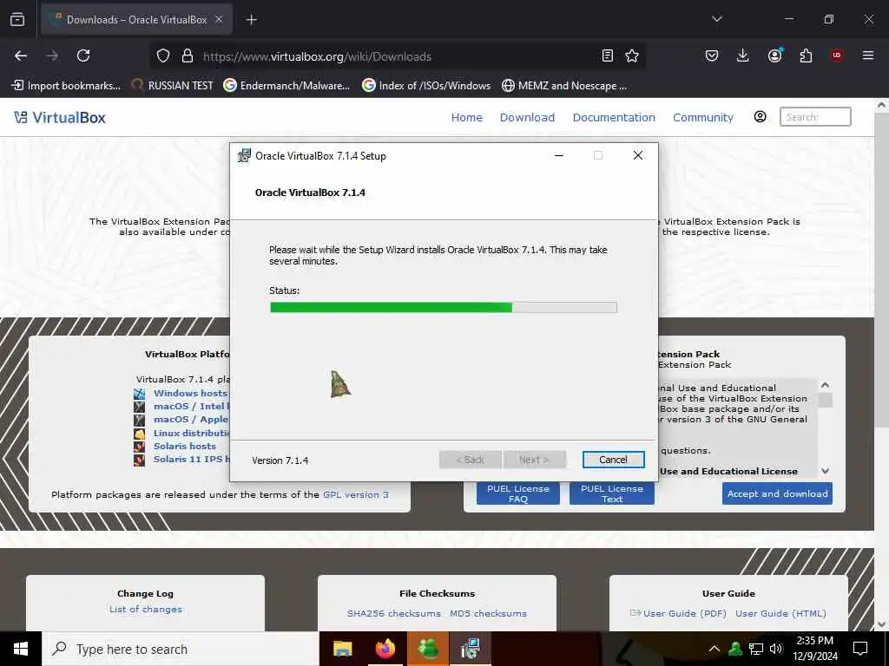Open Firefox View in tab strip
The height and width of the screenshot is (666, 889).
[x=17, y=19]
